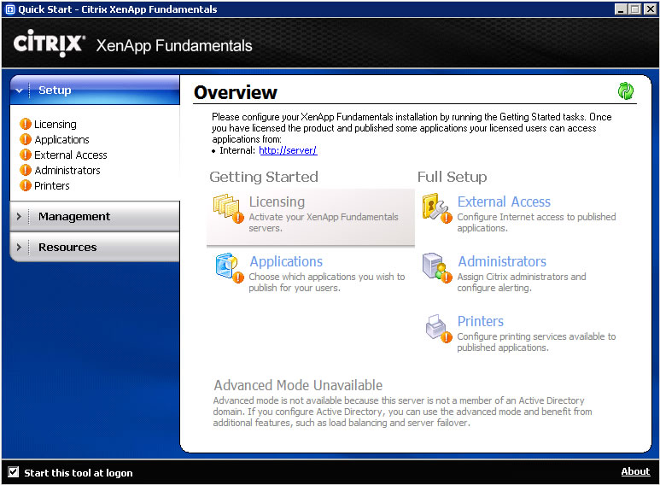Click the warning icon beside sidebar External Access
Viewport: 660px width, 485px height.
pyautogui.click(x=26, y=155)
